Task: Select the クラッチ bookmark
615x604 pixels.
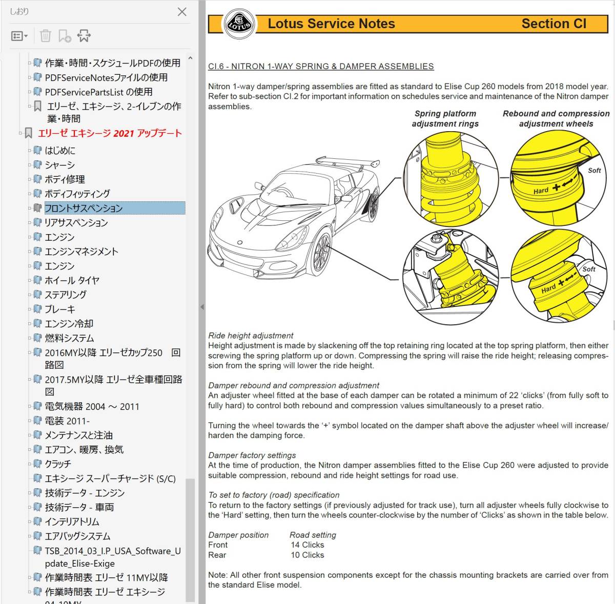Action: click(58, 464)
